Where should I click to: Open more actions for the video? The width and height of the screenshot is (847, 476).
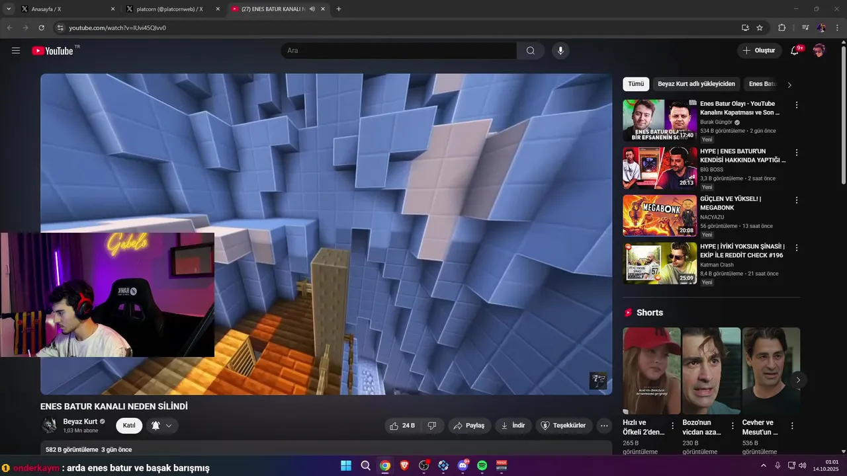604,426
